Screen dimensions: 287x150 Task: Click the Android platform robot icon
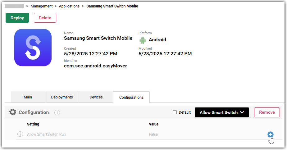point(143,40)
